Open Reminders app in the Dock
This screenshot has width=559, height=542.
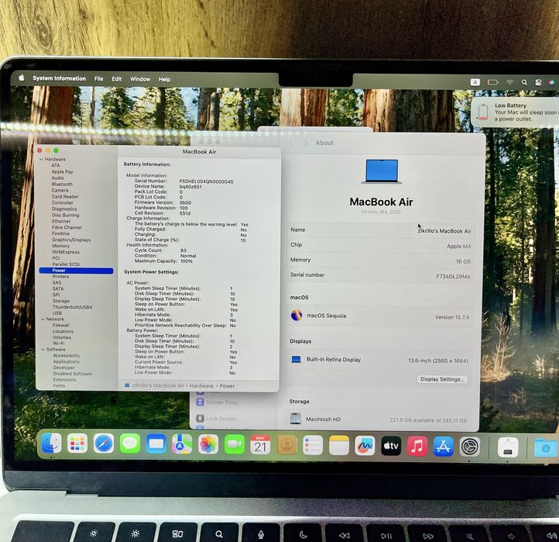point(313,445)
